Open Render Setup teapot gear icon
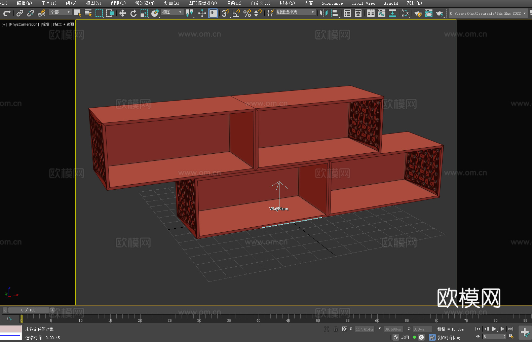 [x=418, y=13]
